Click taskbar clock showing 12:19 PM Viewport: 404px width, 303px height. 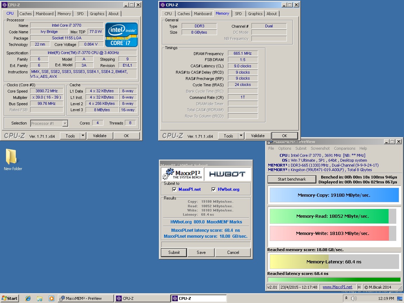[x=386, y=298]
